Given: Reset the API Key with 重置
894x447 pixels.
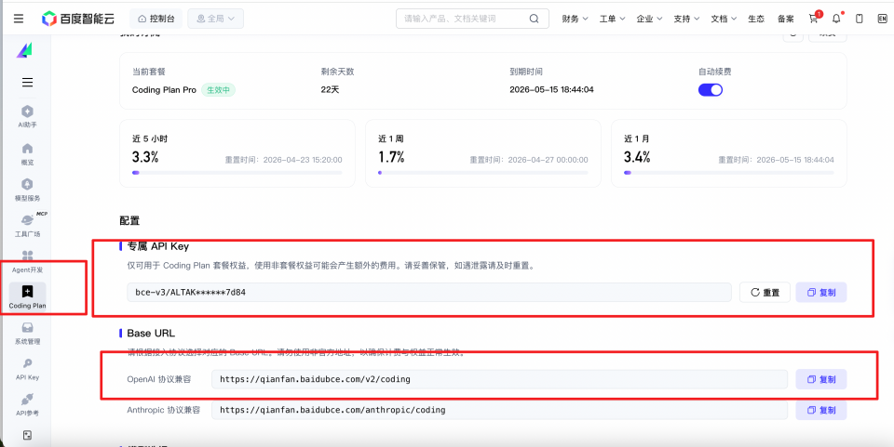Looking at the screenshot, I should coord(765,293).
